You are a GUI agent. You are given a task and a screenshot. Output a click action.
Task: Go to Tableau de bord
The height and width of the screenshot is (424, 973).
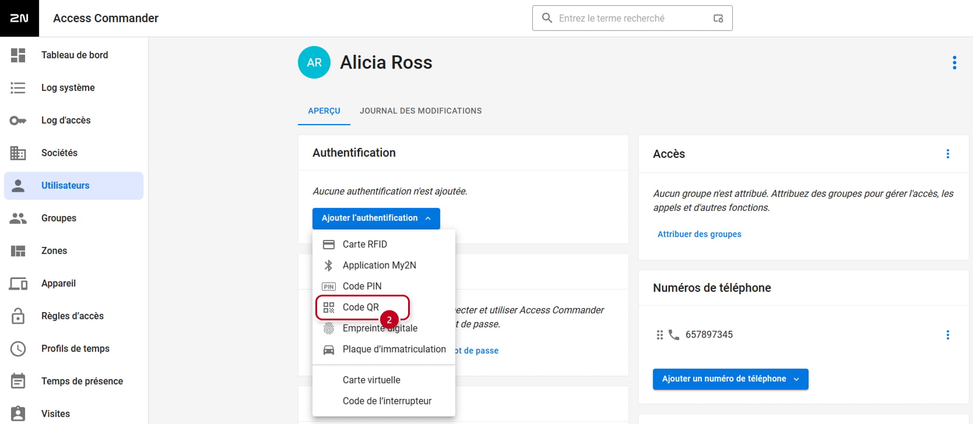click(x=75, y=55)
